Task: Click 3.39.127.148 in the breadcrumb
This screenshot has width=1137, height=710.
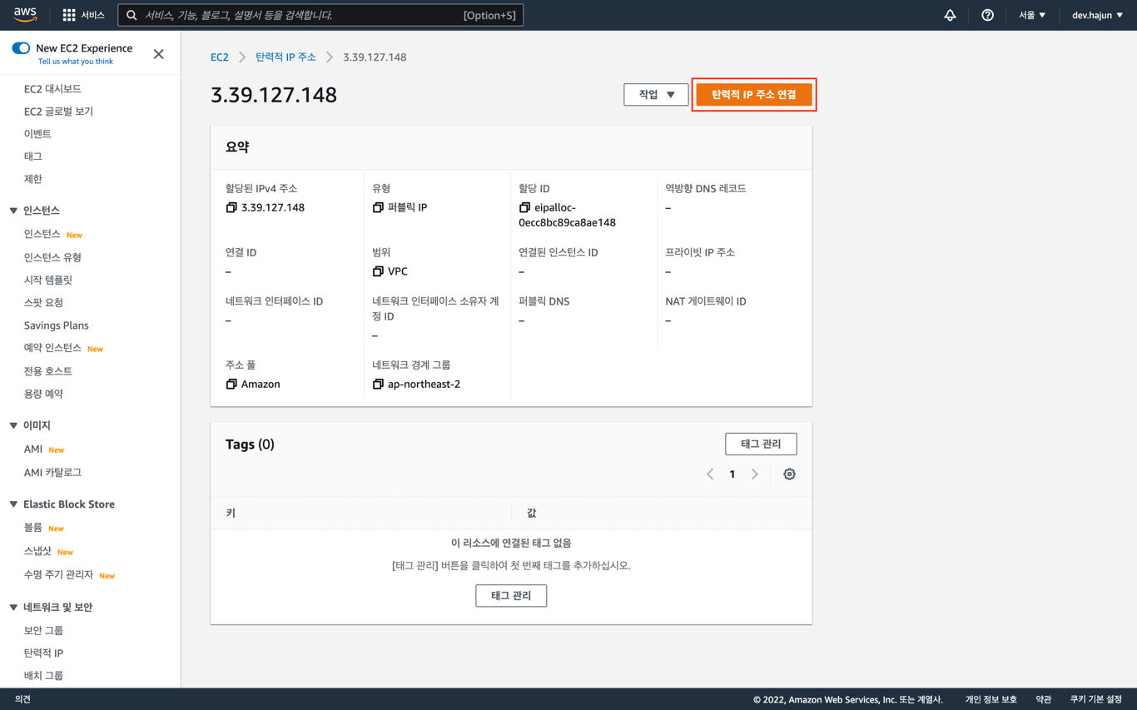Action: (x=375, y=57)
